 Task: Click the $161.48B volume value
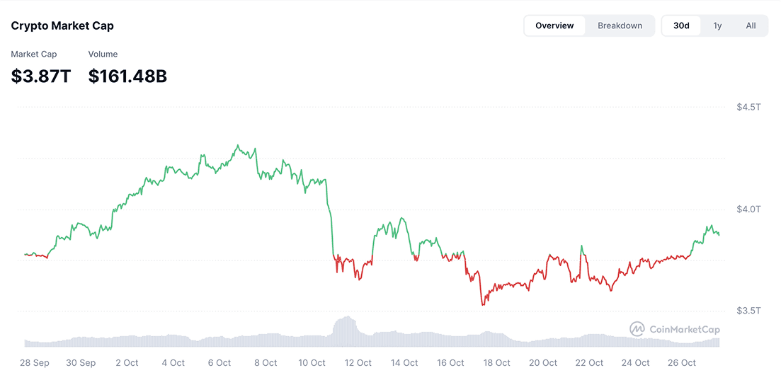click(127, 76)
